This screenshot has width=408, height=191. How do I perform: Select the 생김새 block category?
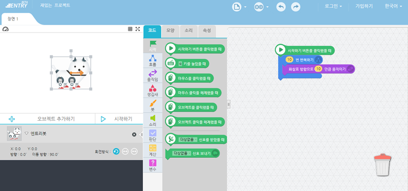[152, 91]
